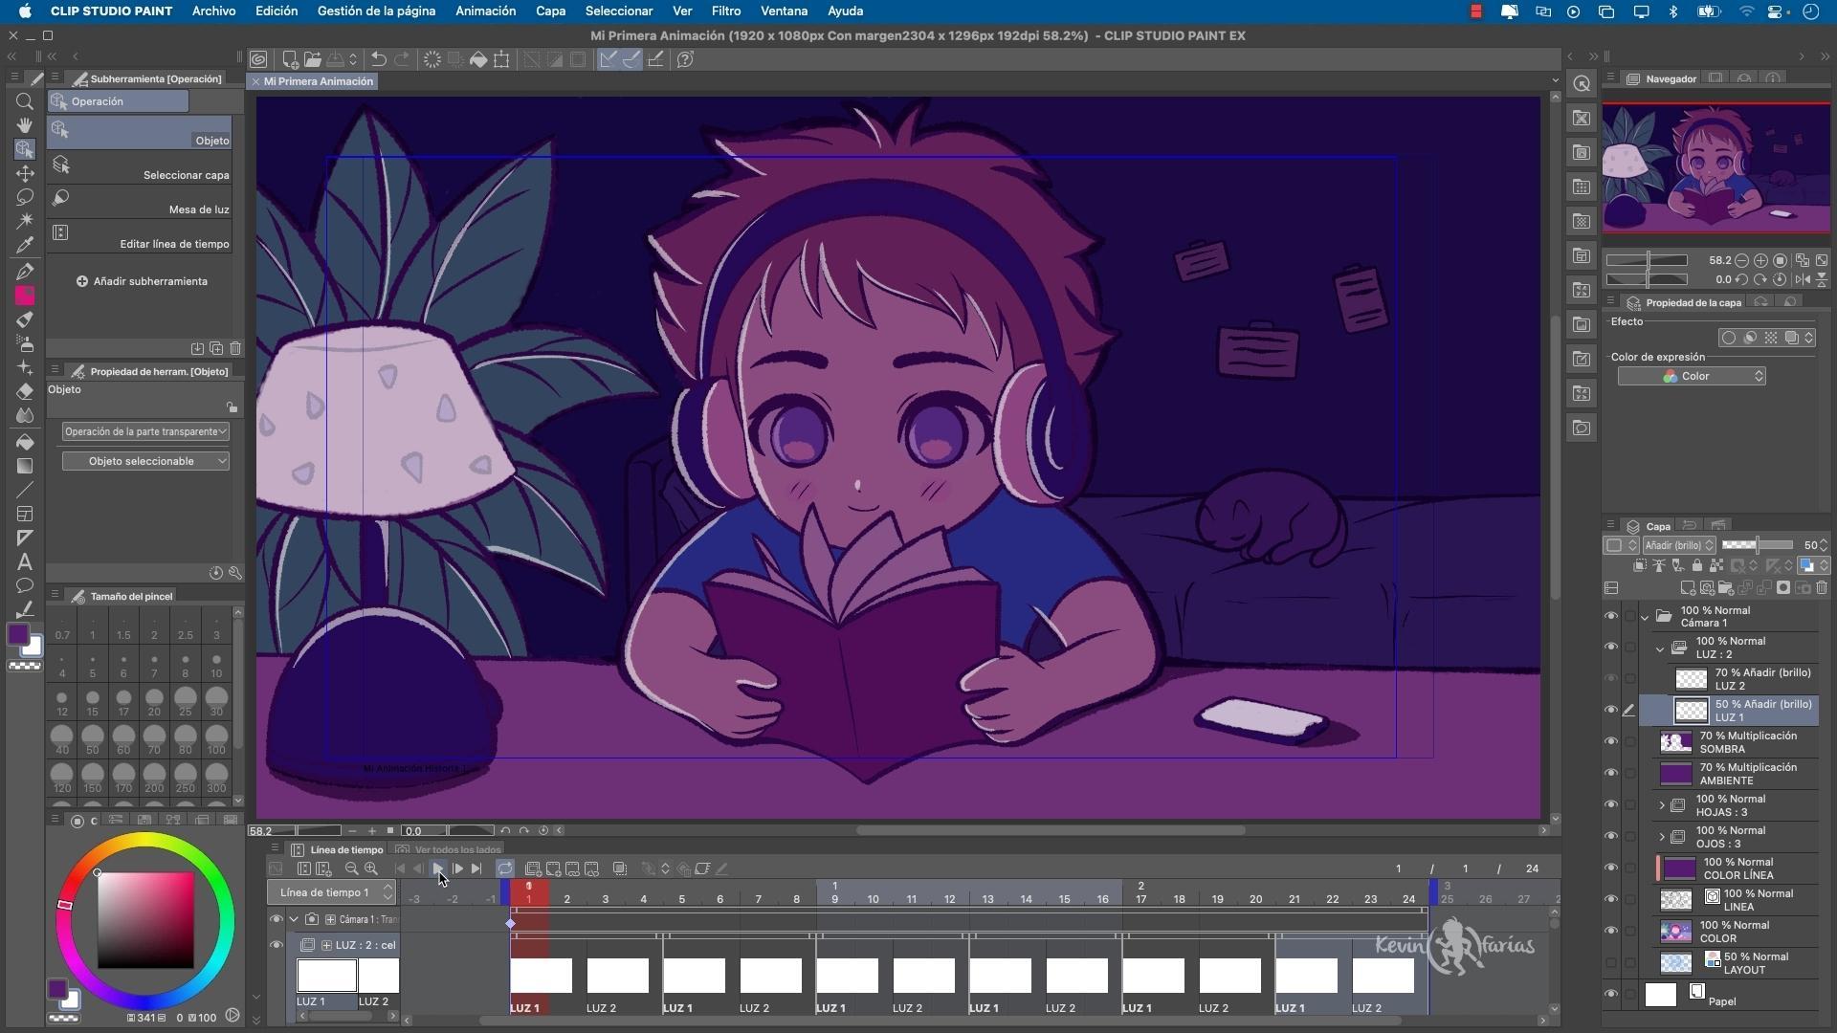Open the Añadir (brillo) blending mode dropdown
Image resolution: width=1837 pixels, height=1033 pixels.
(x=1679, y=545)
